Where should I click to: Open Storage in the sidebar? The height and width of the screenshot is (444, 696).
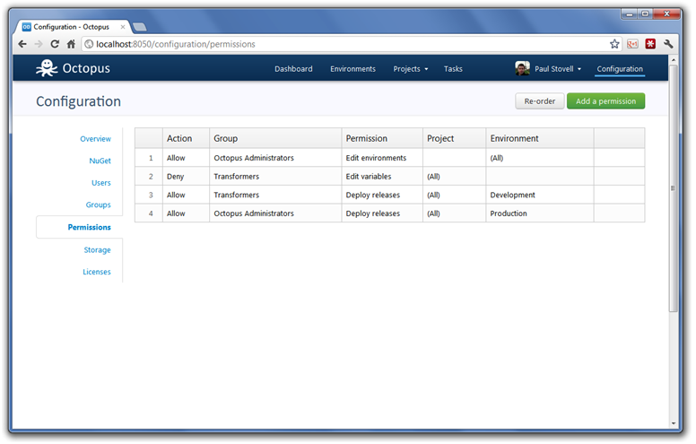(97, 250)
